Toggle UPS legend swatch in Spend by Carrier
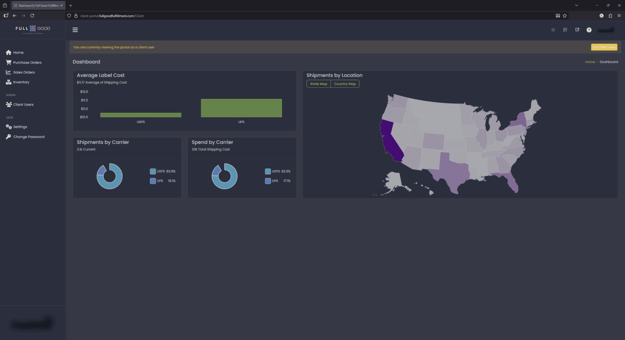 point(268,181)
